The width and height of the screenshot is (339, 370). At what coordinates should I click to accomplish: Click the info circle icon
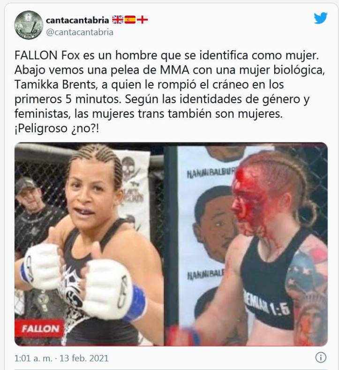321,357
